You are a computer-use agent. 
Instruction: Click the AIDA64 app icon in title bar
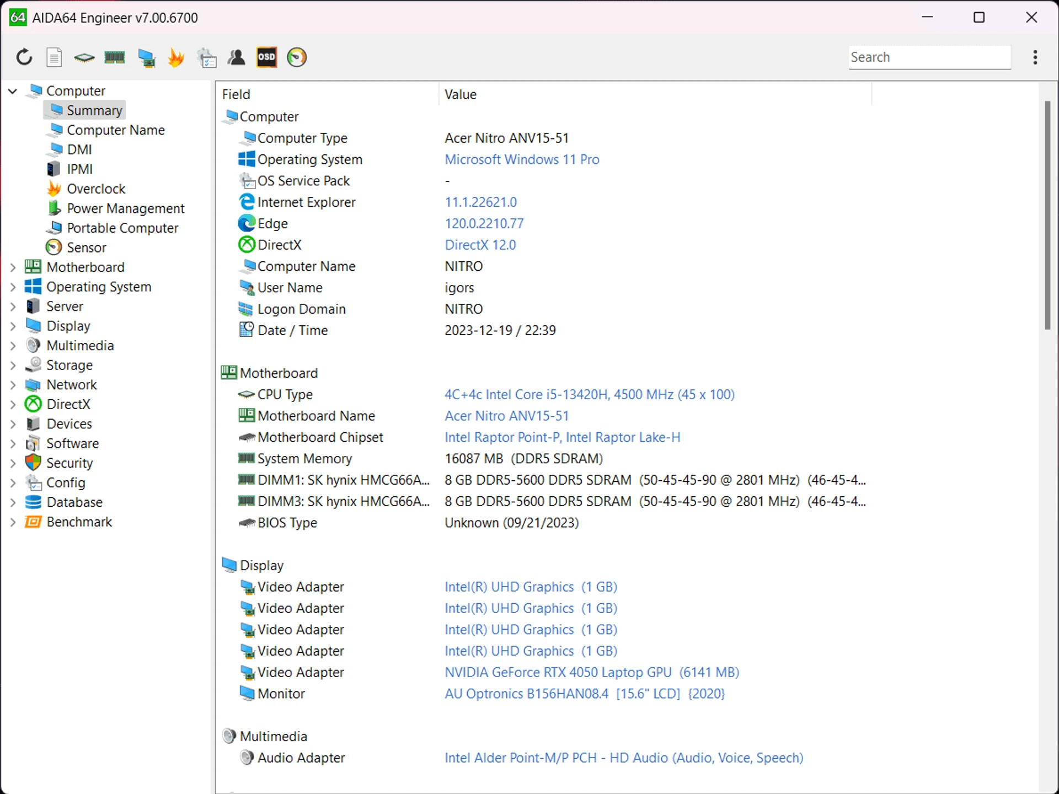[18, 18]
